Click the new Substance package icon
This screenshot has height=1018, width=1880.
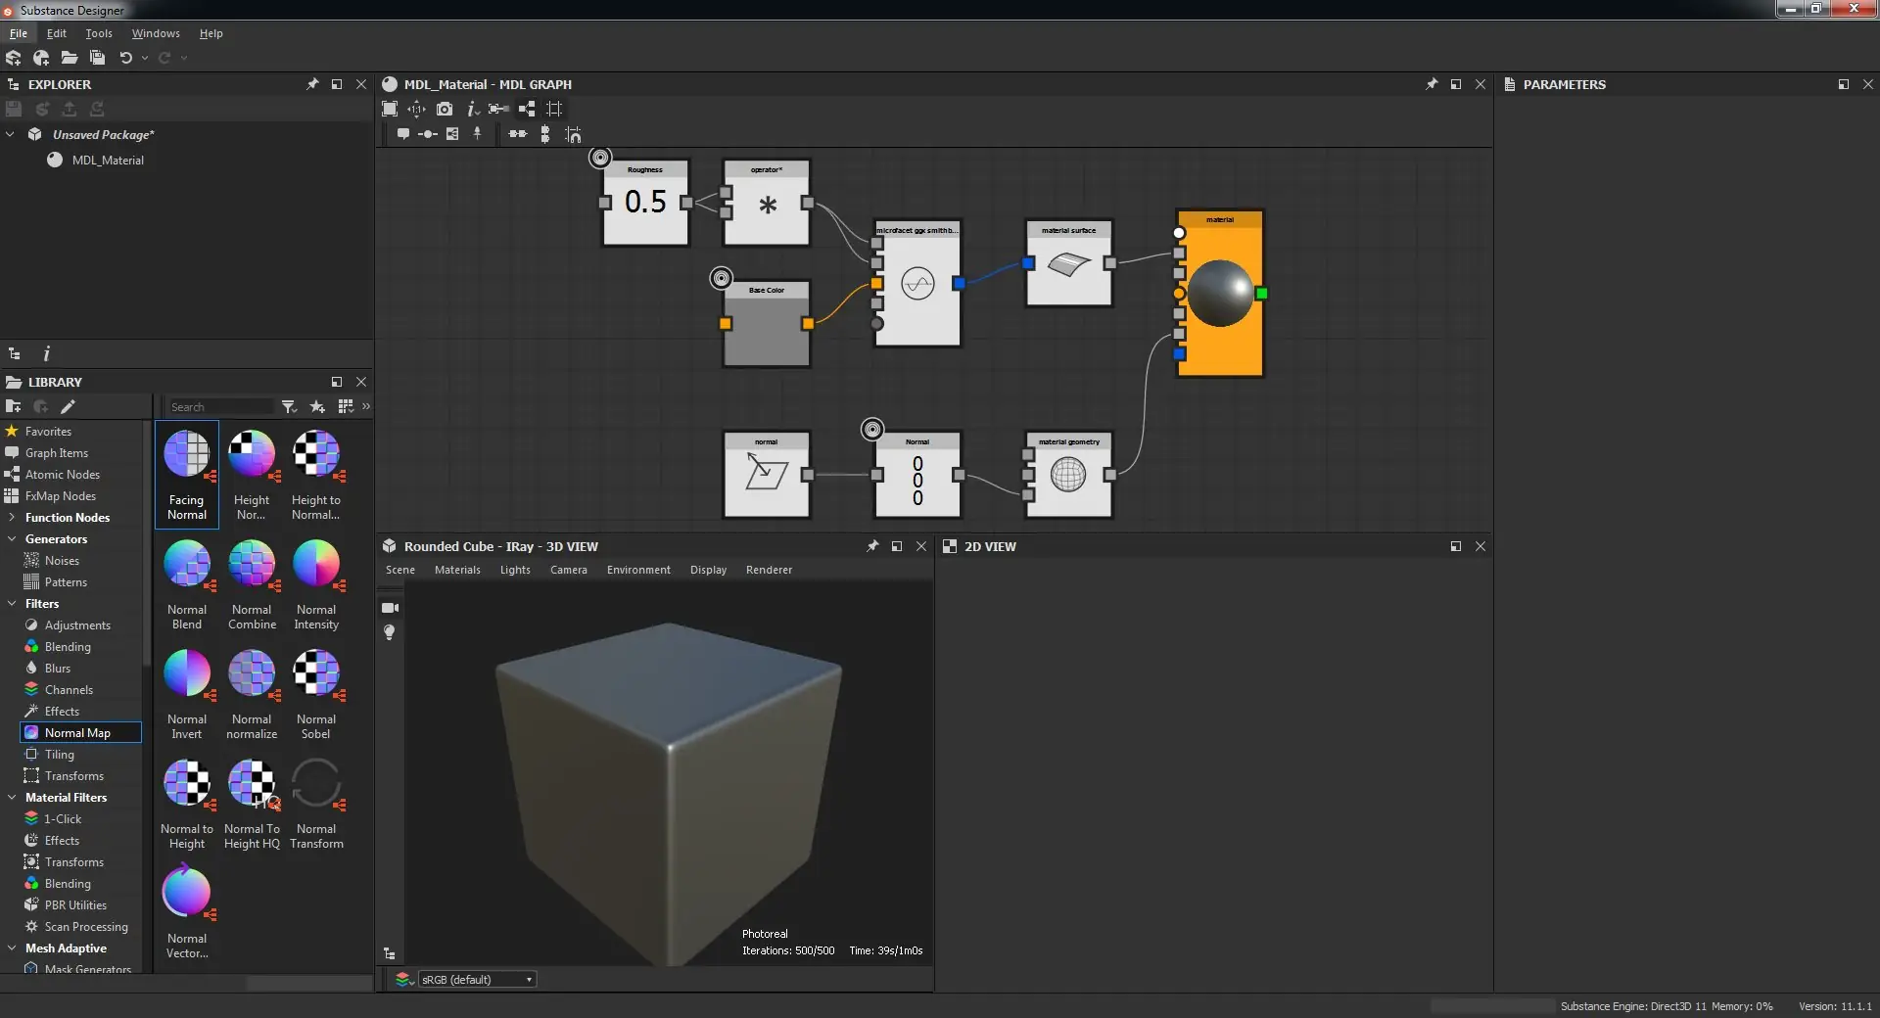pos(14,58)
